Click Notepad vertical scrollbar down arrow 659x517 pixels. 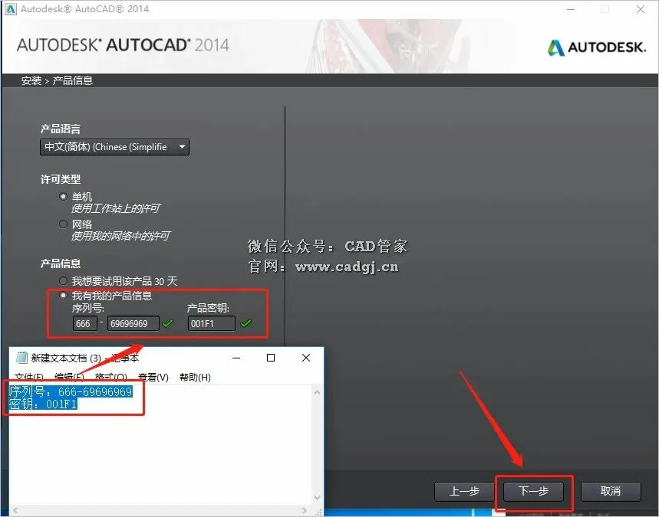pos(318,498)
